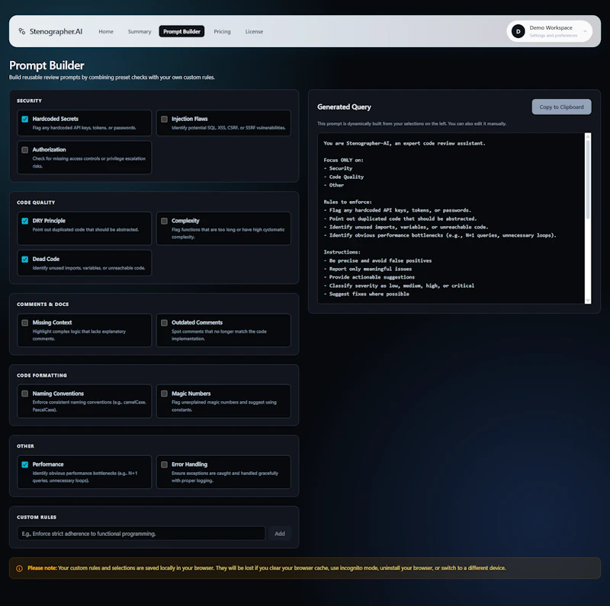Viewport: 610px width, 606px height.
Task: Click 'Instructions:' line in query
Action: coord(342,252)
